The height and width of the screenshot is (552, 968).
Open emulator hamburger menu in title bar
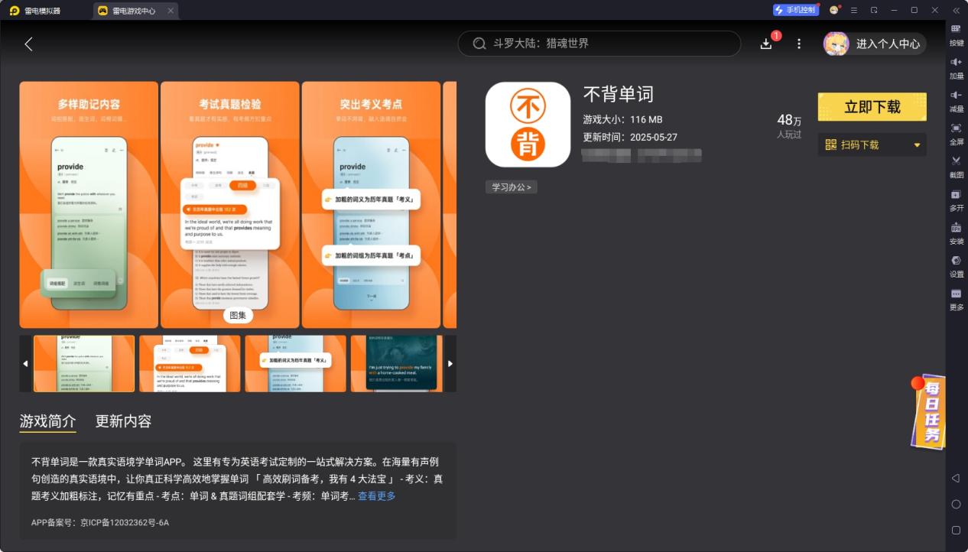pos(854,10)
